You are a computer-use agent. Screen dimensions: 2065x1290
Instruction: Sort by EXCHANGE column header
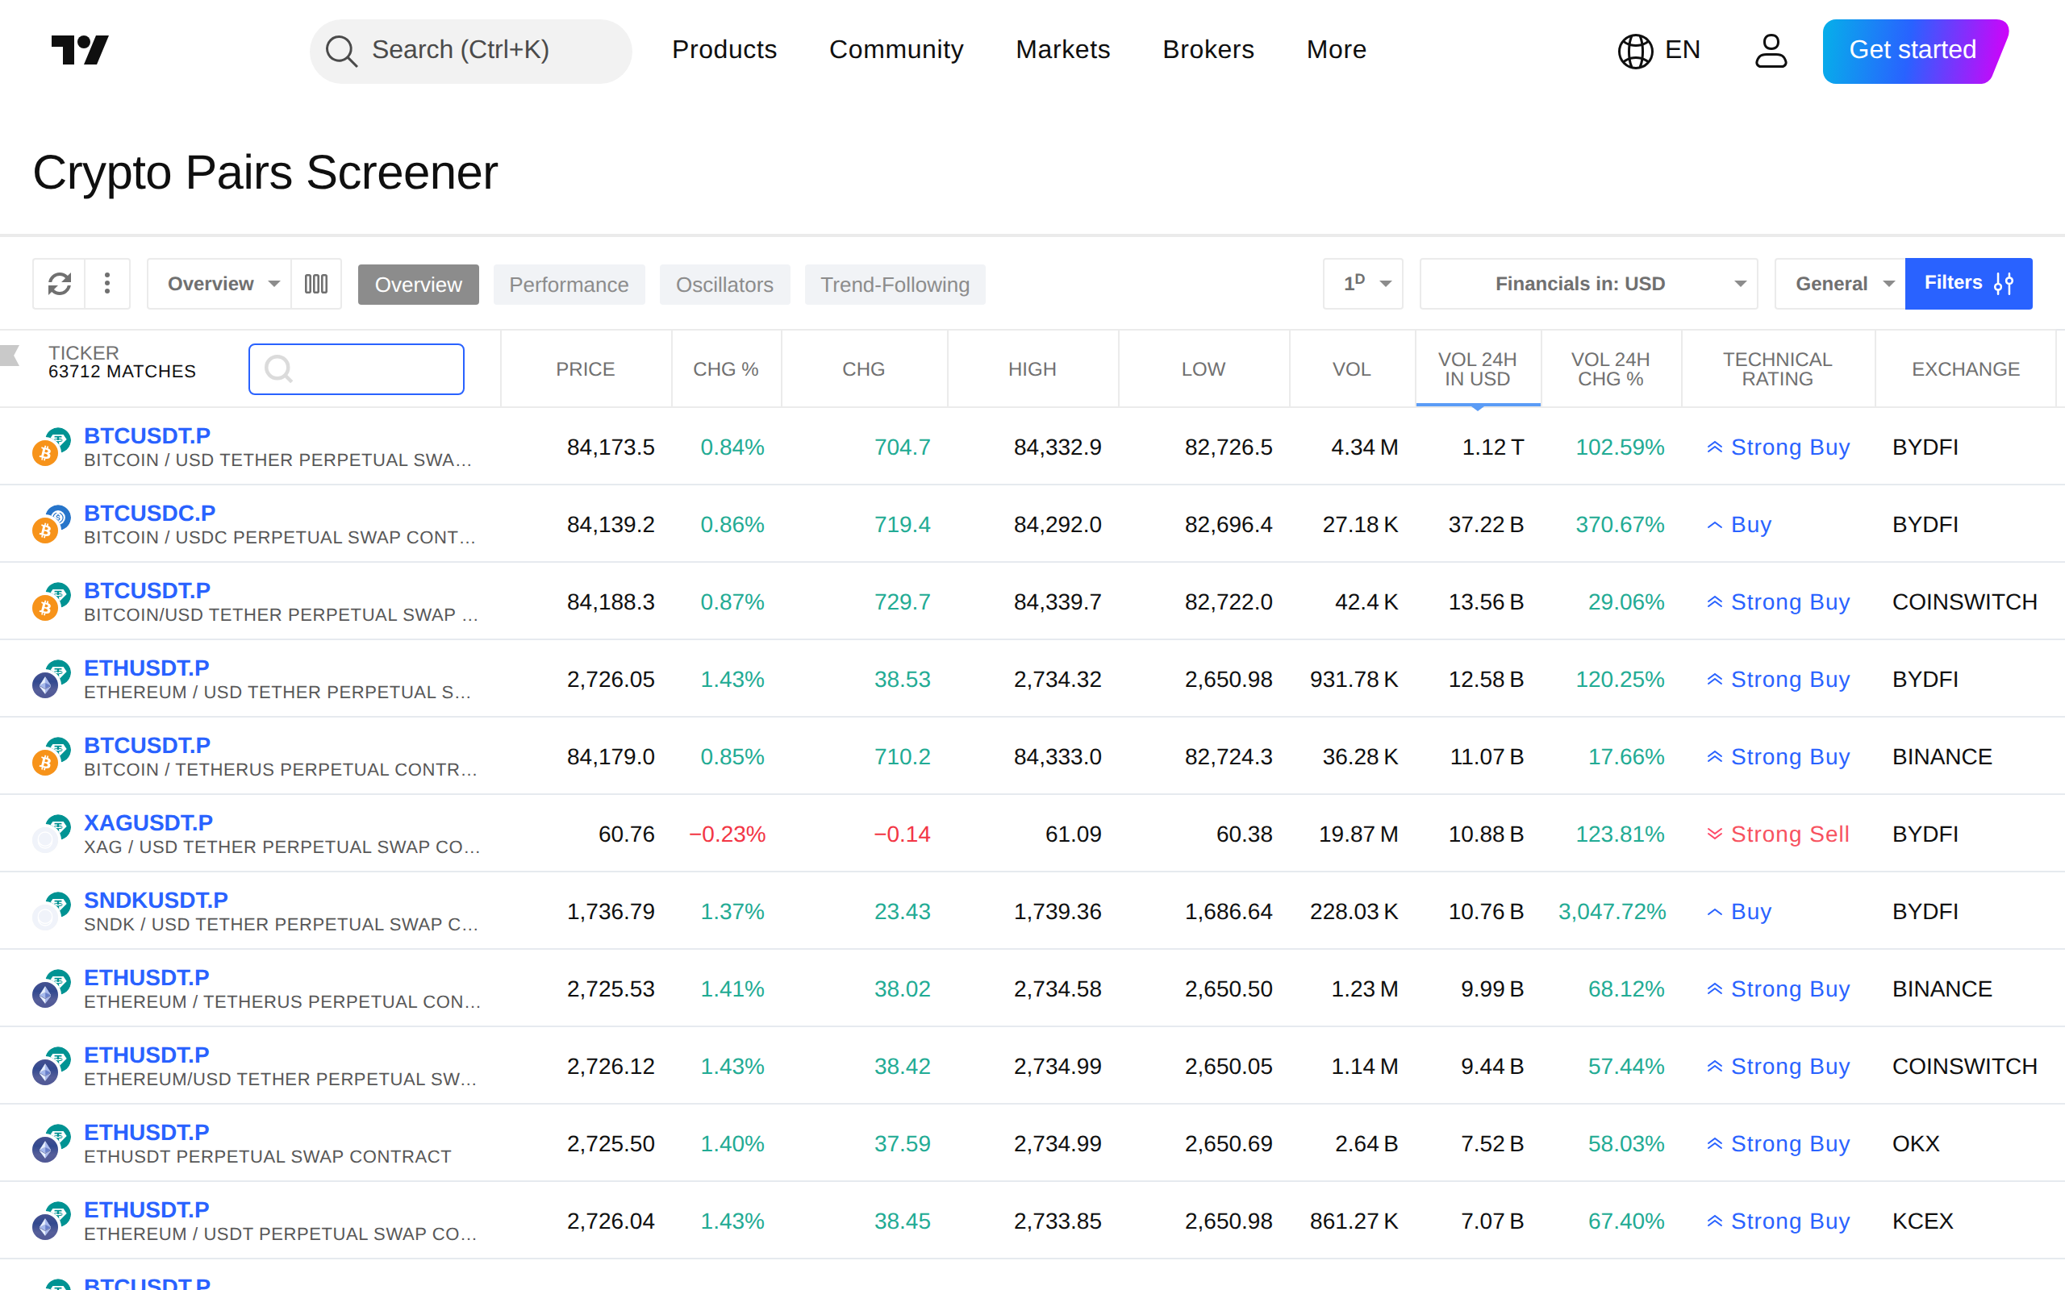pos(1965,368)
